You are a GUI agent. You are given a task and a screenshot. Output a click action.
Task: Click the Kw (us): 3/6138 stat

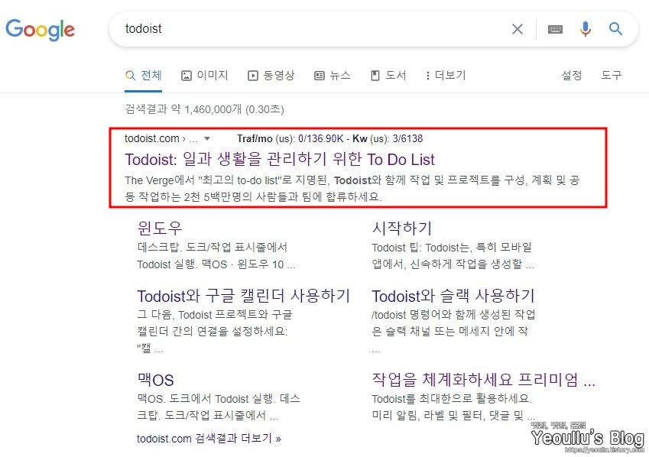pos(388,138)
